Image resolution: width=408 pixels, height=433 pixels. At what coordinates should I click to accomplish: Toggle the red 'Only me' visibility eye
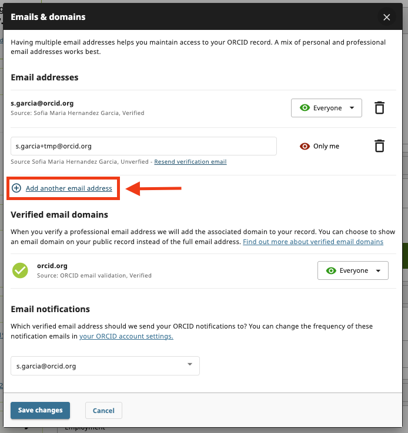tap(305, 146)
